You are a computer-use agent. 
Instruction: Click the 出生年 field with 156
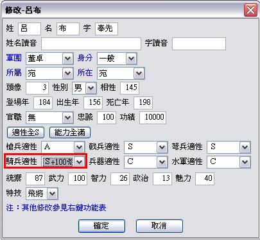tap(93, 103)
